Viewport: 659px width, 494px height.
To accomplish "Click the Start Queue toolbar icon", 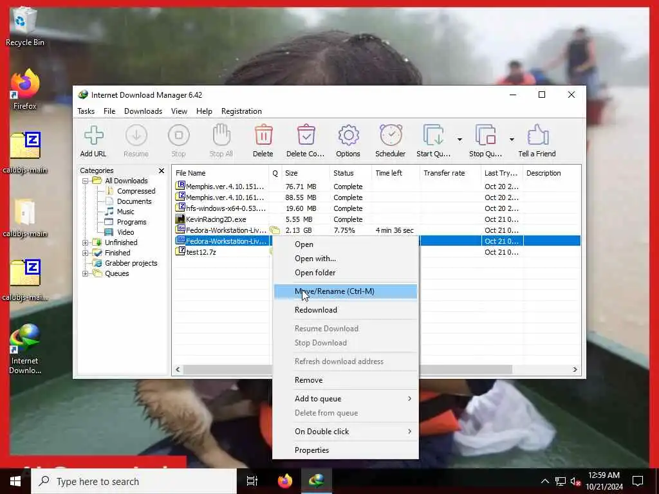I will (x=433, y=135).
